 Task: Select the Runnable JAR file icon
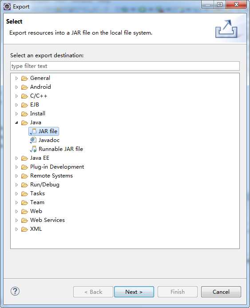click(33, 149)
